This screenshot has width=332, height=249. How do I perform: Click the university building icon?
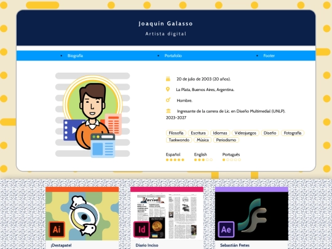pyautogui.click(x=168, y=111)
